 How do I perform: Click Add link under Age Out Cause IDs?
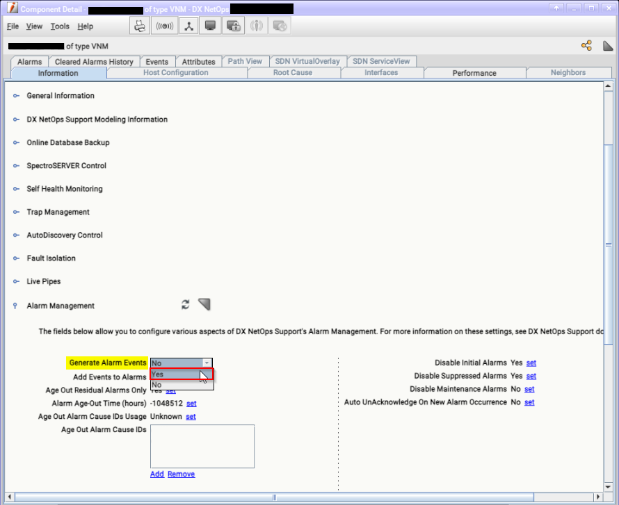coord(157,474)
